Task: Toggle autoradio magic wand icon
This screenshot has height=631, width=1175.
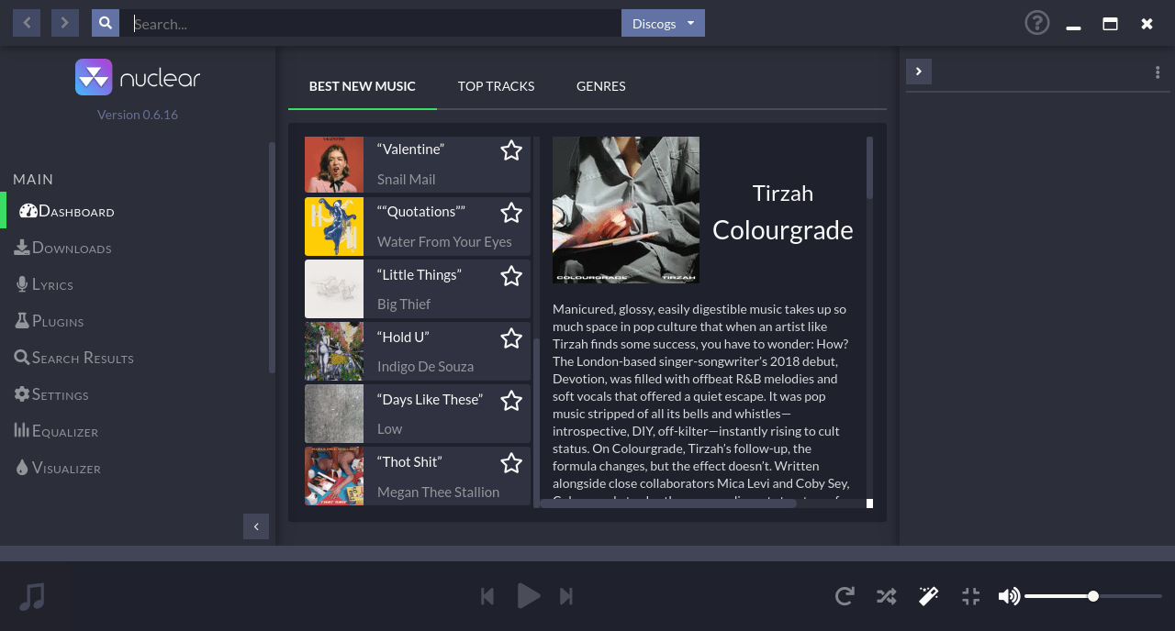Action: [928, 596]
